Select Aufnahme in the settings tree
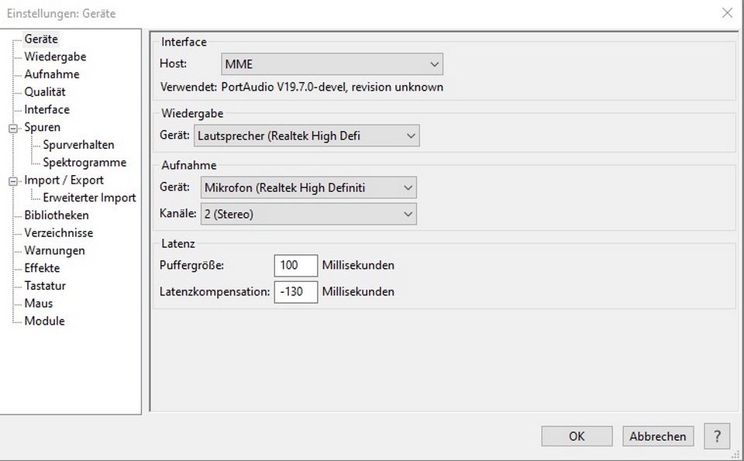This screenshot has height=461, width=744. point(51,74)
